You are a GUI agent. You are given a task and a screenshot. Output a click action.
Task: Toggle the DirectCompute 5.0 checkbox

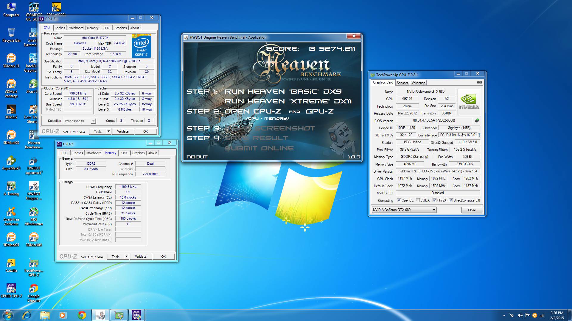[x=451, y=200]
